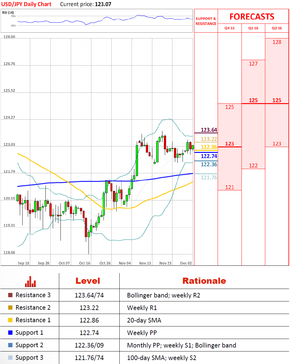The width and height of the screenshot is (290, 364).
Task: Select the blue Support 1 swatch
Action: [x=10, y=333]
